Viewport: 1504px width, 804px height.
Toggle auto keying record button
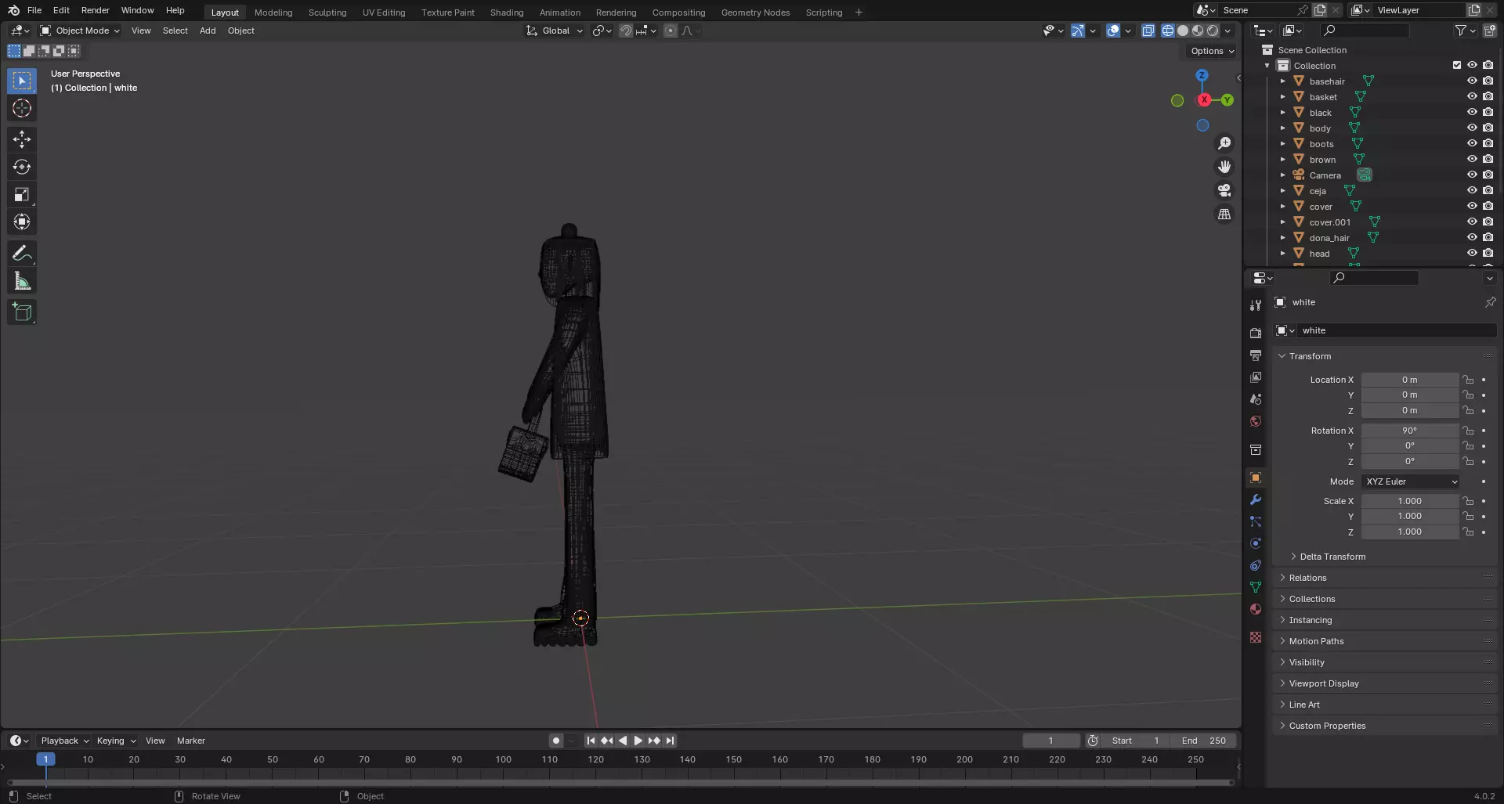pos(556,741)
